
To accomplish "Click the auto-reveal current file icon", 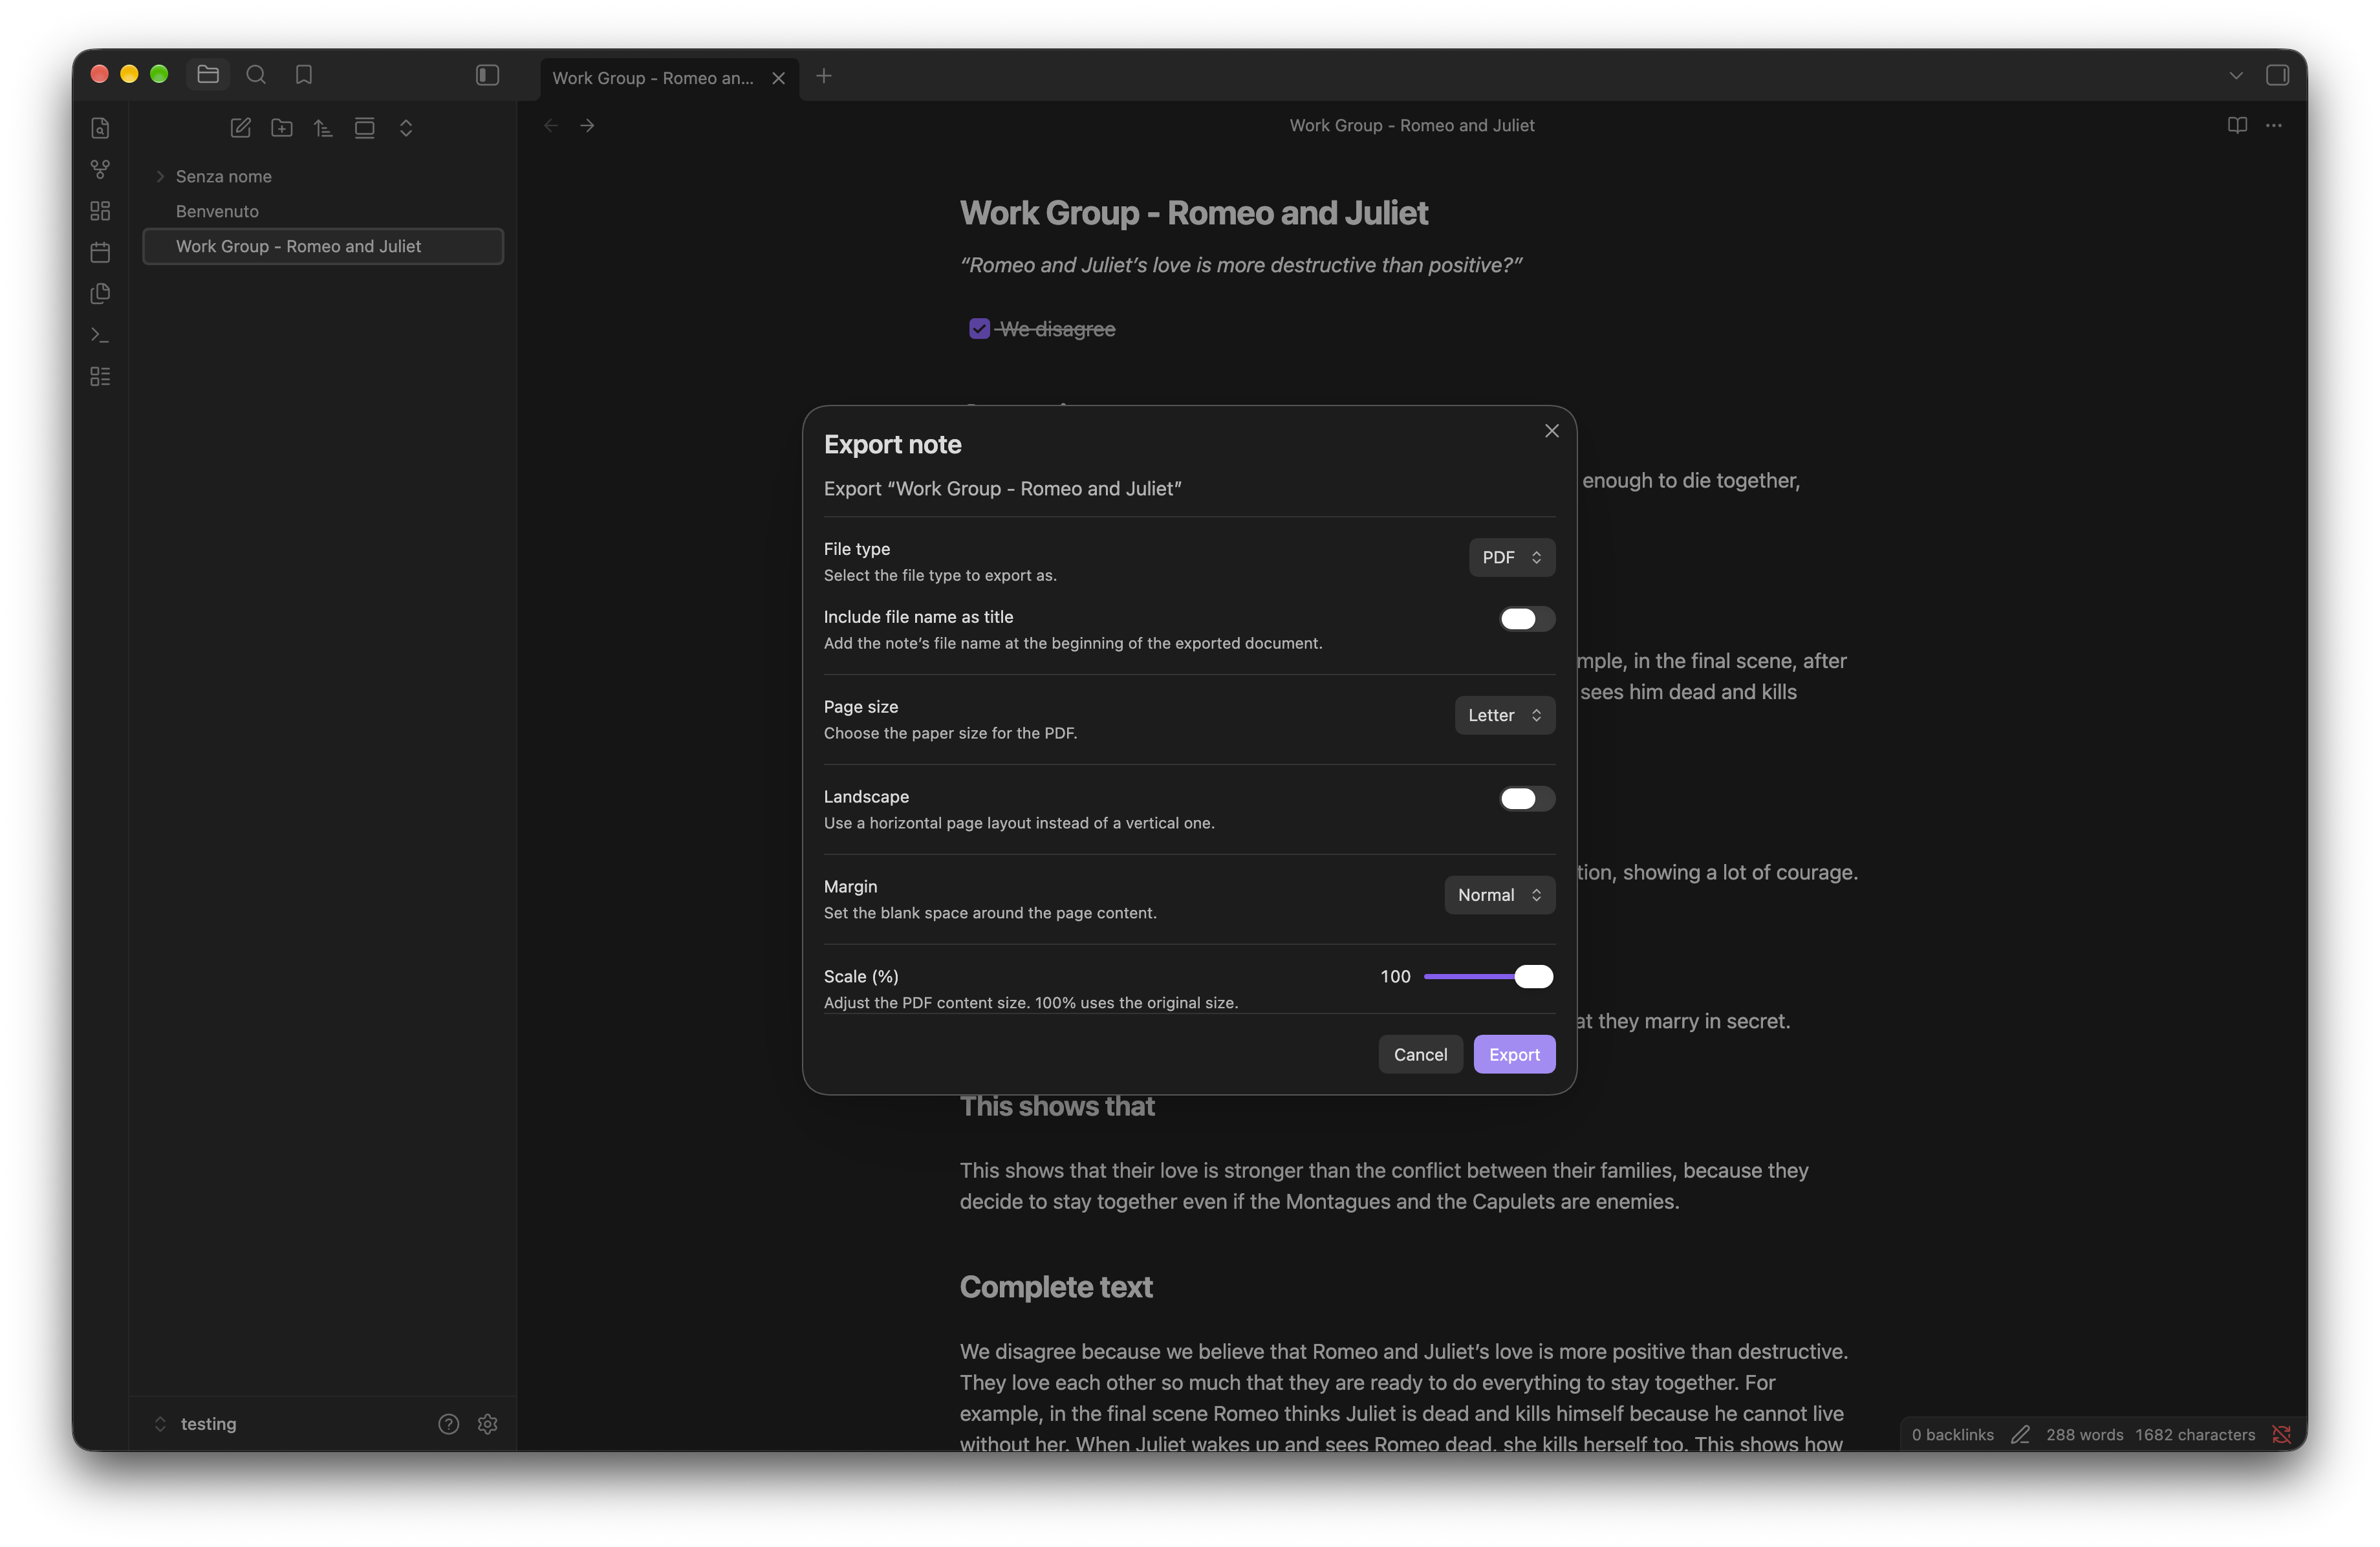I will coord(365,128).
